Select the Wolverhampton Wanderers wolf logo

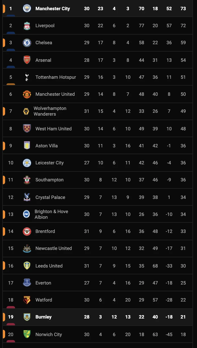pyautogui.click(x=26, y=111)
